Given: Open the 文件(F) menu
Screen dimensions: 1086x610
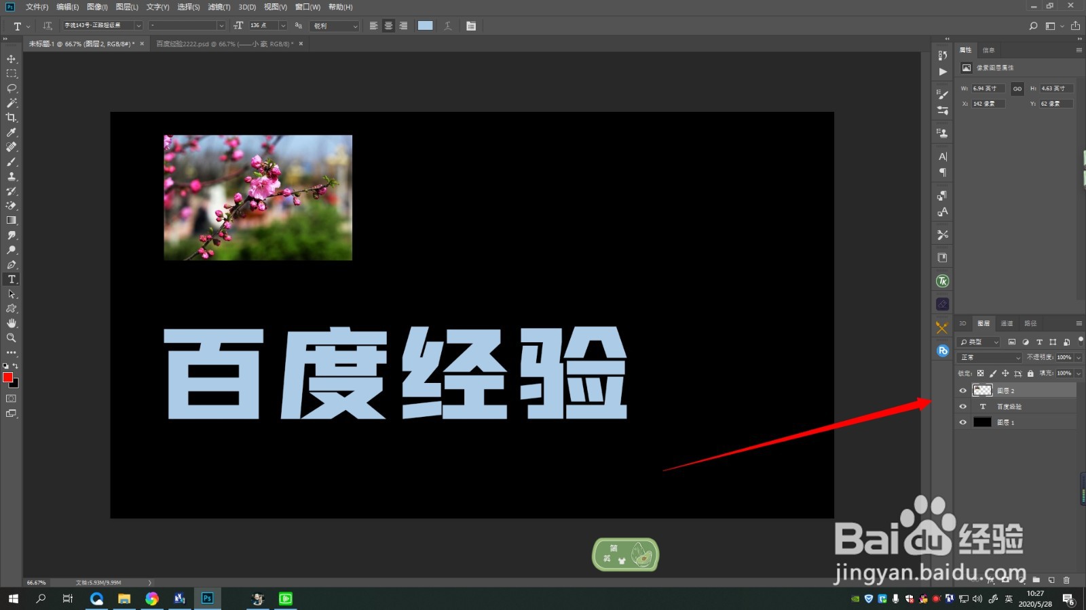Looking at the screenshot, I should tap(37, 7).
